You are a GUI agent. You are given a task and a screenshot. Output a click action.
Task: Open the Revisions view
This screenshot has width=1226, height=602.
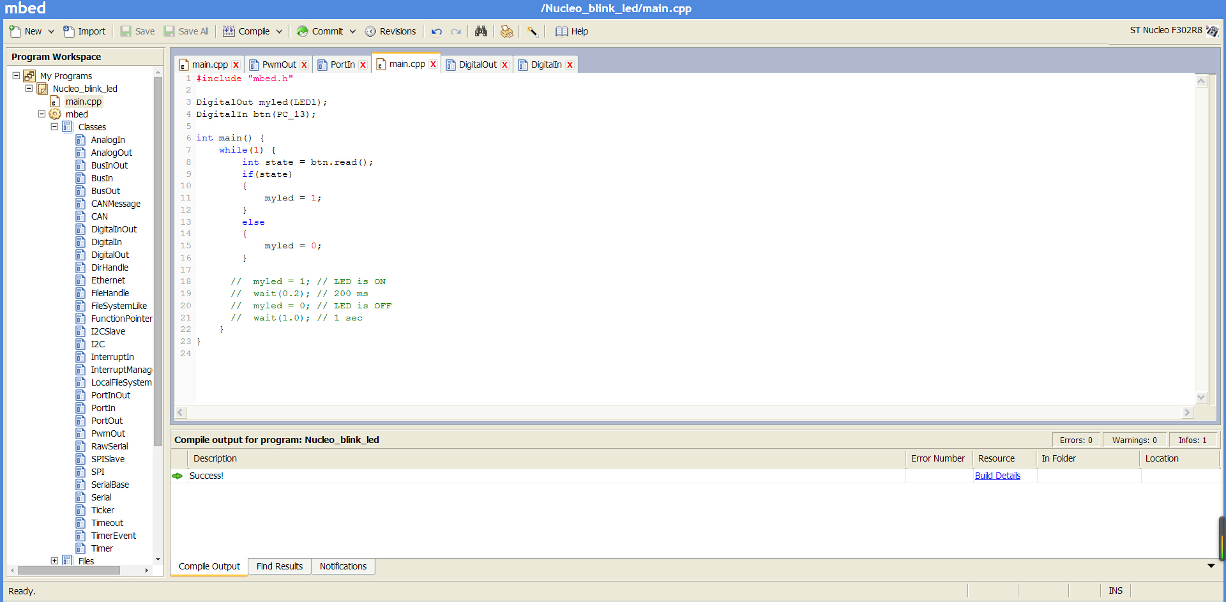pyautogui.click(x=390, y=31)
